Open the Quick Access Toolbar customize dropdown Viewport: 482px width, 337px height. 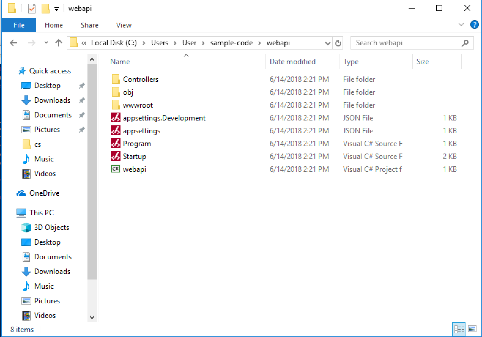57,9
